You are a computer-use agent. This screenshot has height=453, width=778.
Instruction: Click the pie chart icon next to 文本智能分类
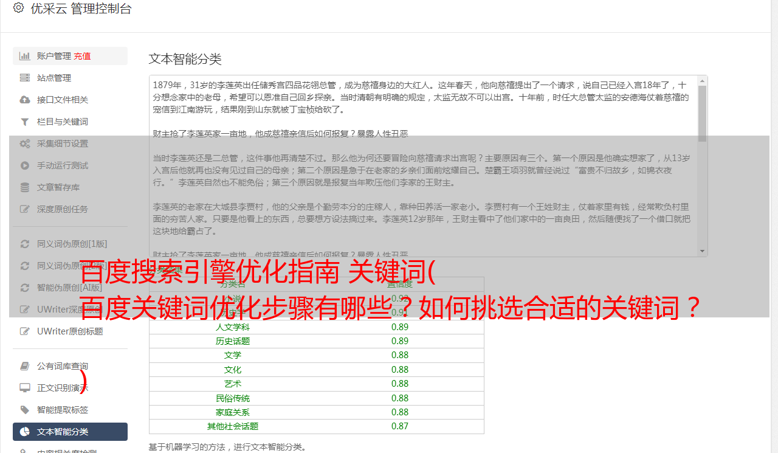pyautogui.click(x=25, y=432)
